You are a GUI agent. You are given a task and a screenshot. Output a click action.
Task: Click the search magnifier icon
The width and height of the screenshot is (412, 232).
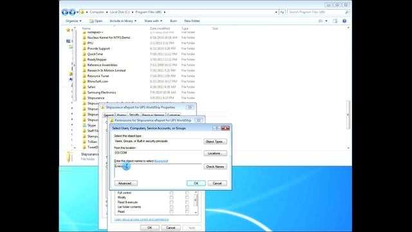[x=347, y=12]
